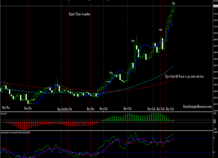Click the rightmost Buy Call signal label
The height and width of the screenshot is (158, 218).
[x=170, y=109]
